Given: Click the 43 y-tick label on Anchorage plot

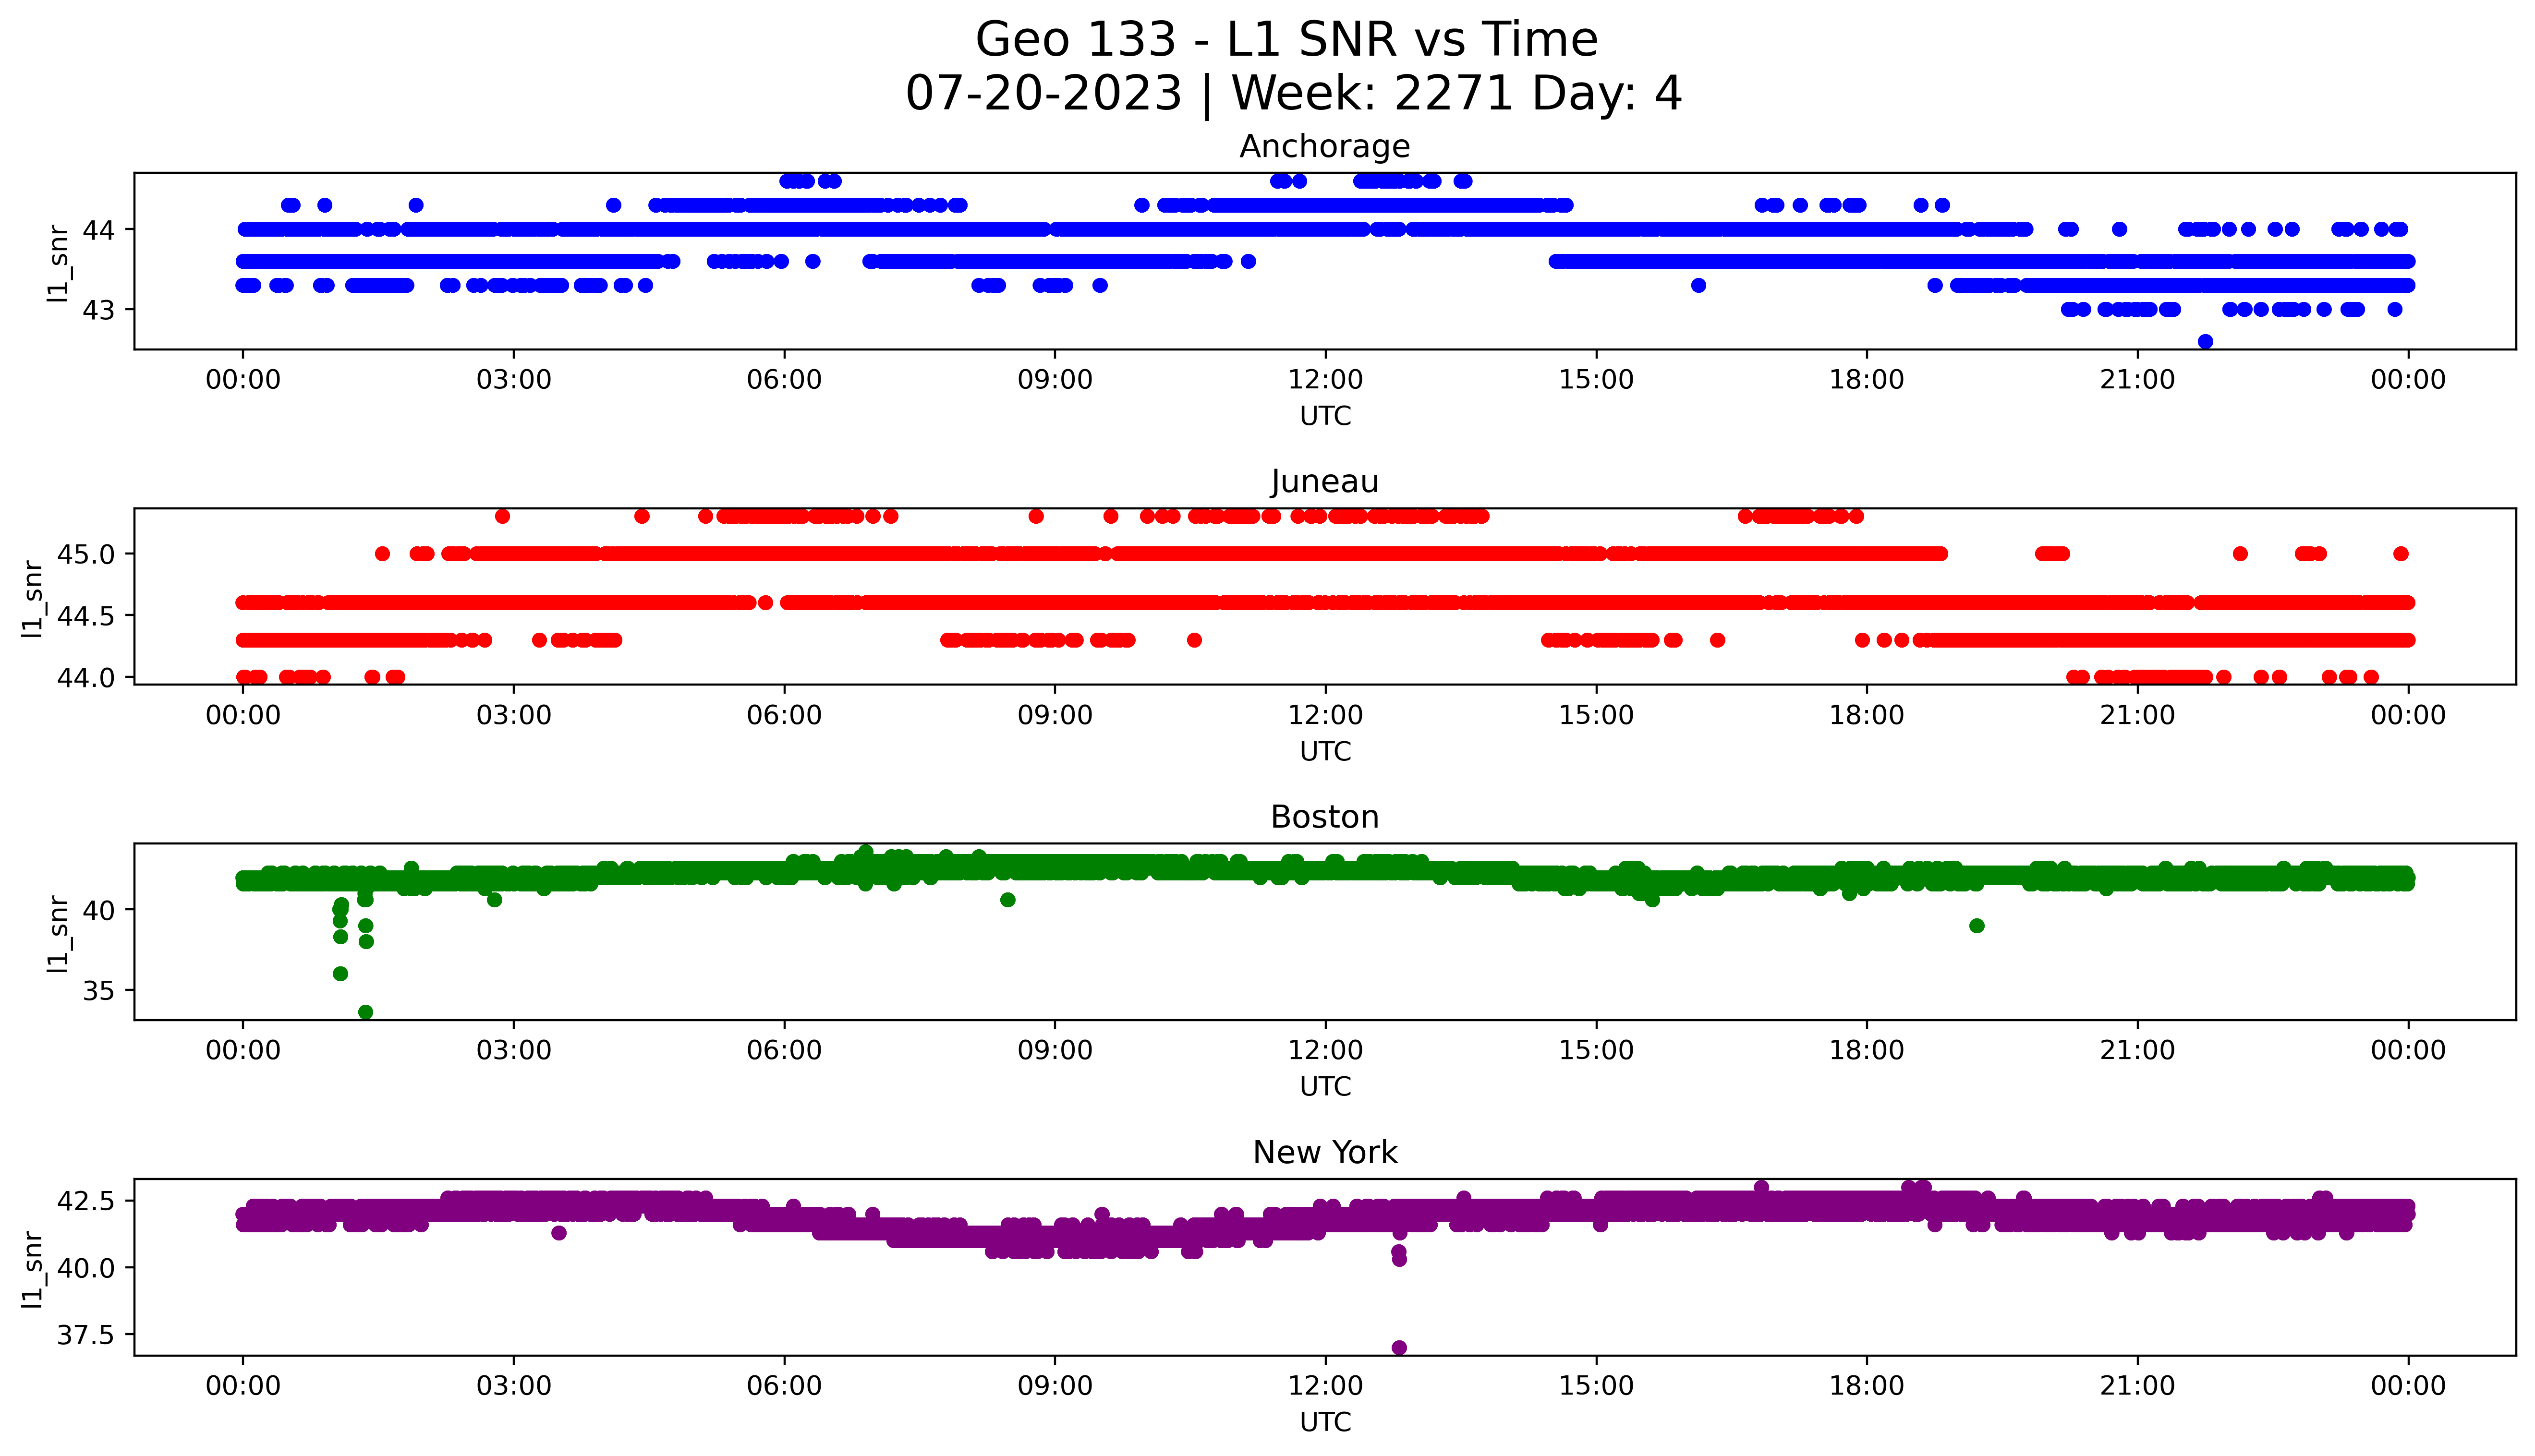Looking at the screenshot, I should [x=99, y=310].
